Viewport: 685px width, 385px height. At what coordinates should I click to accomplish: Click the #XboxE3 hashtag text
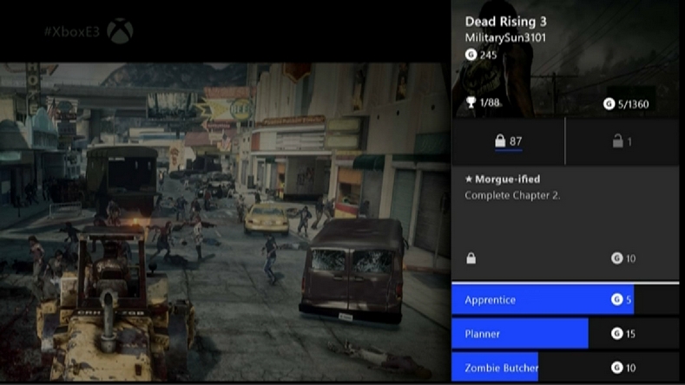pos(73,32)
